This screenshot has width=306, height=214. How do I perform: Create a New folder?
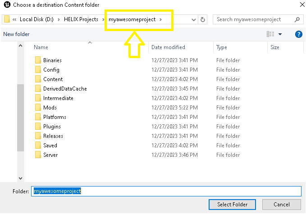[x=16, y=34]
